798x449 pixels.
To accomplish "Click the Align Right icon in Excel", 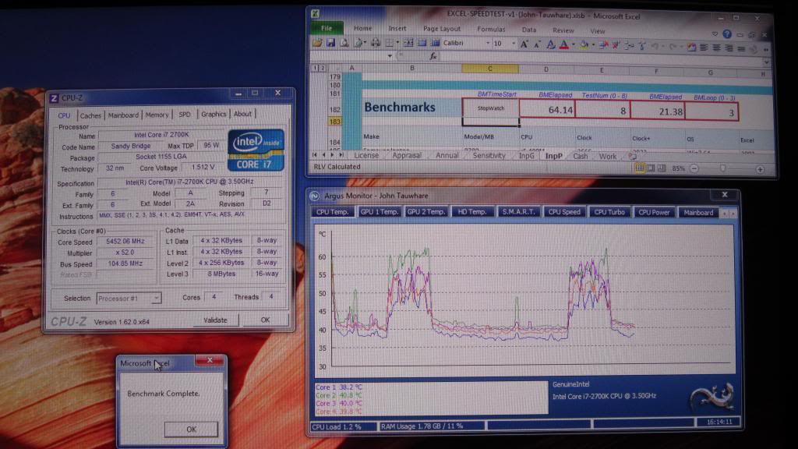I will (729, 48).
